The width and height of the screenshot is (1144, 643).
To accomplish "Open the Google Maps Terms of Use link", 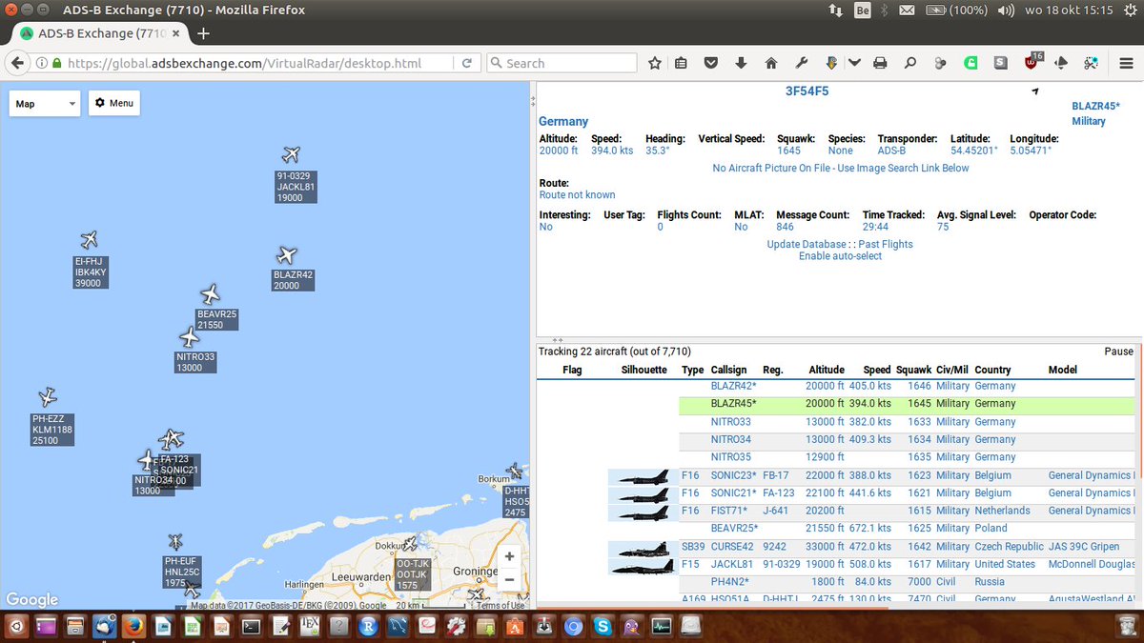I will click(x=500, y=606).
